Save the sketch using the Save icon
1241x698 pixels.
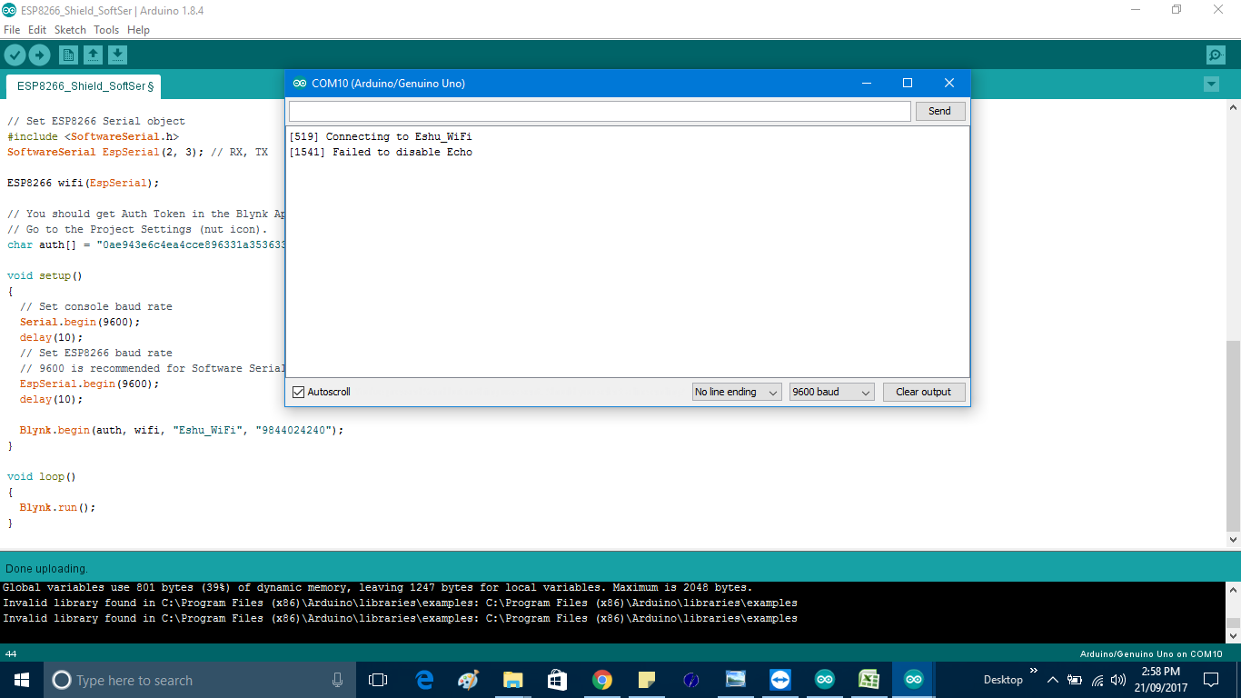point(117,55)
